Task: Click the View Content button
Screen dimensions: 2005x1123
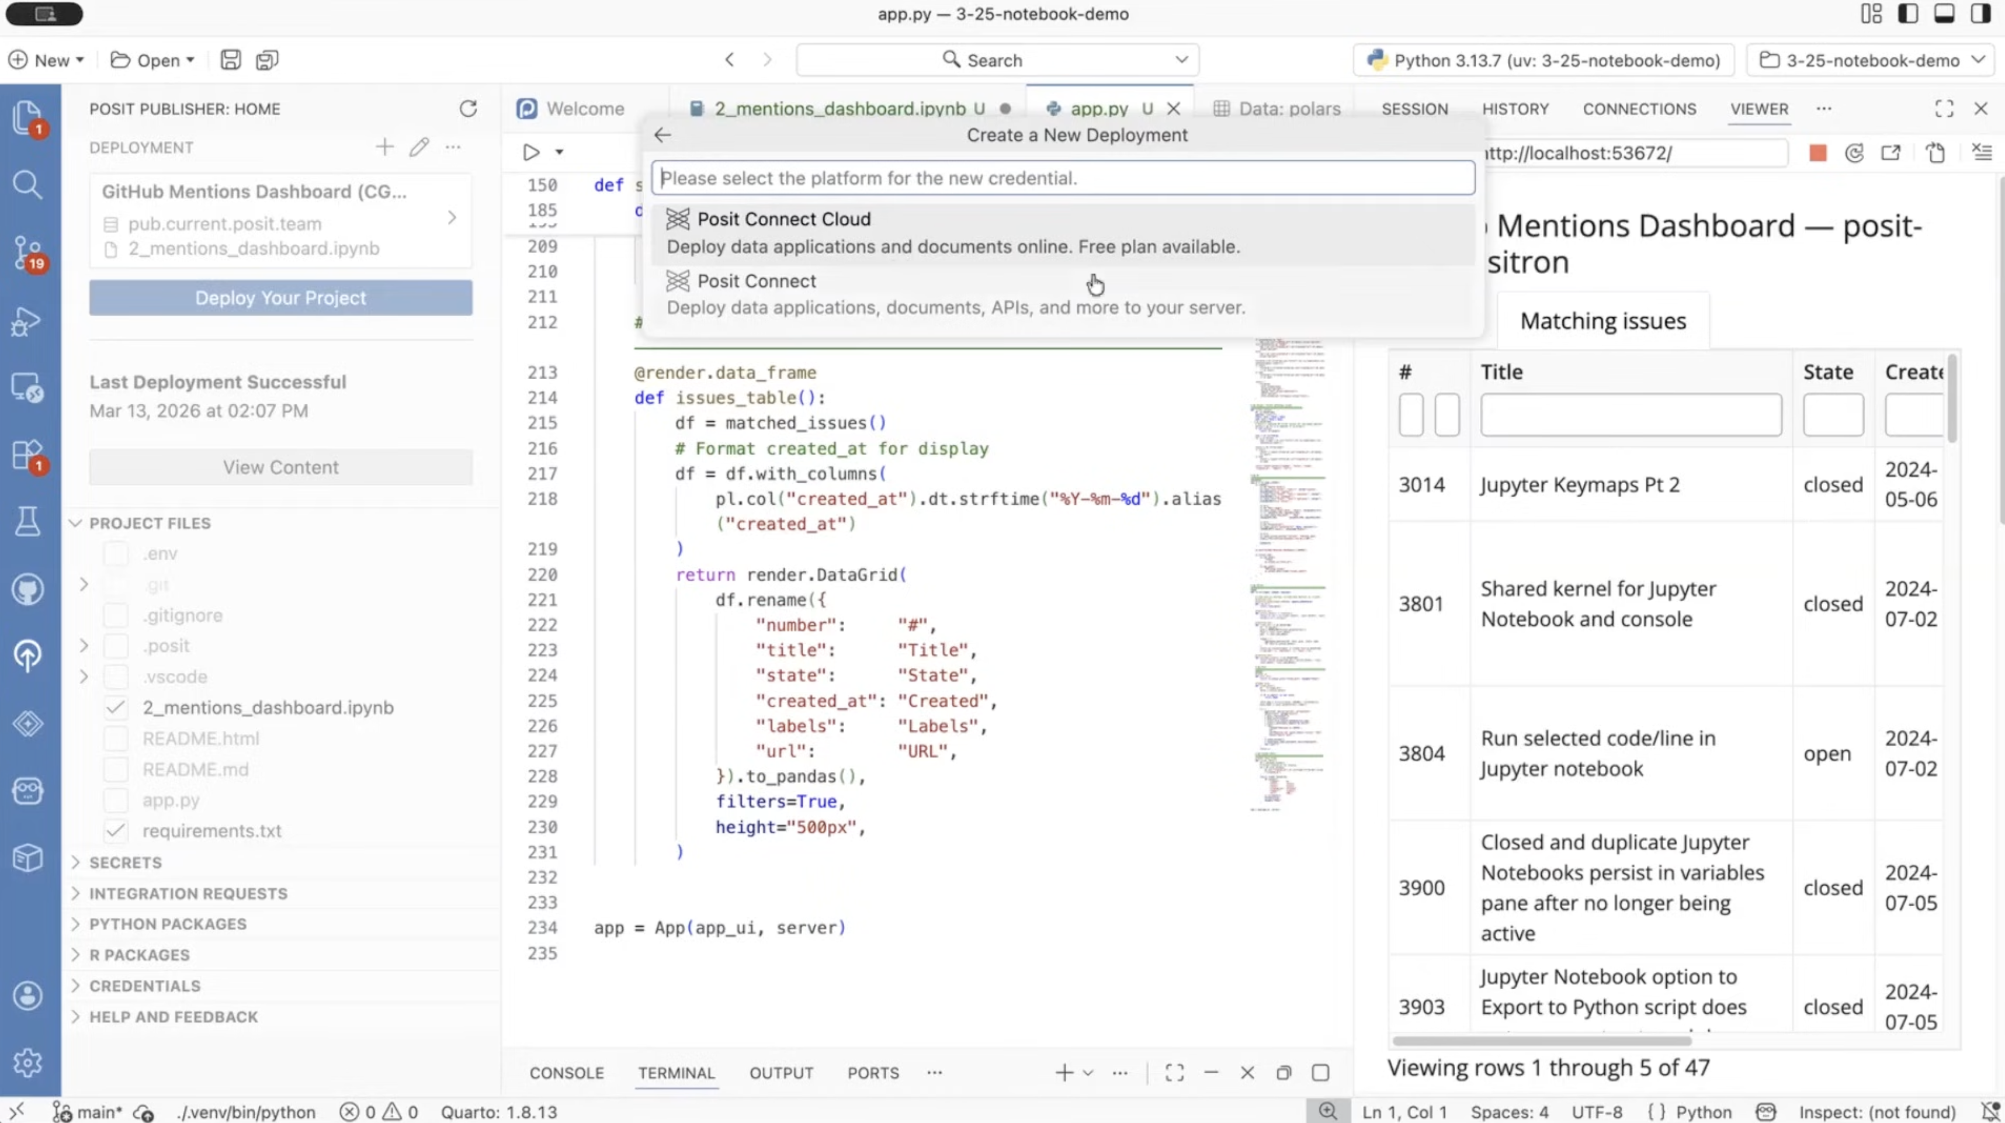Action: tap(281, 467)
